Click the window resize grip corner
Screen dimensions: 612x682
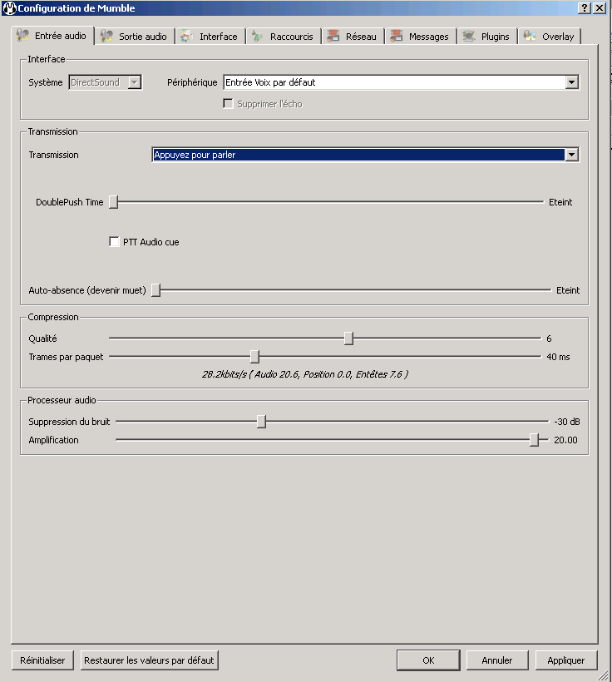coord(604,675)
